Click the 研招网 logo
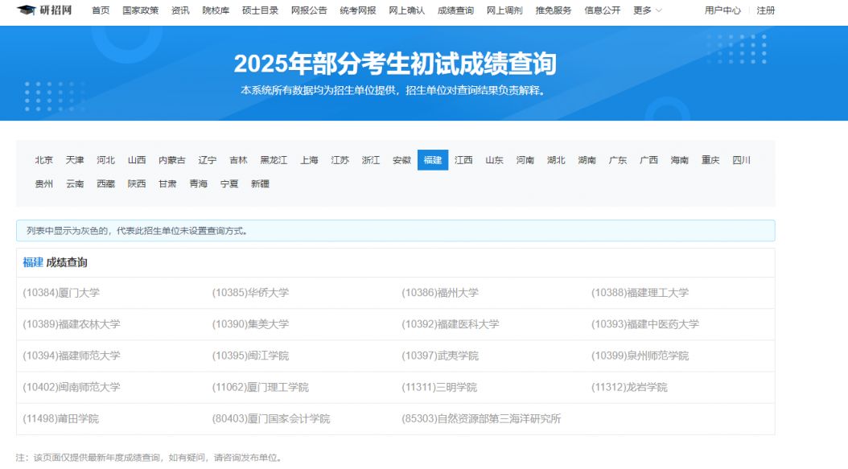 (44, 10)
